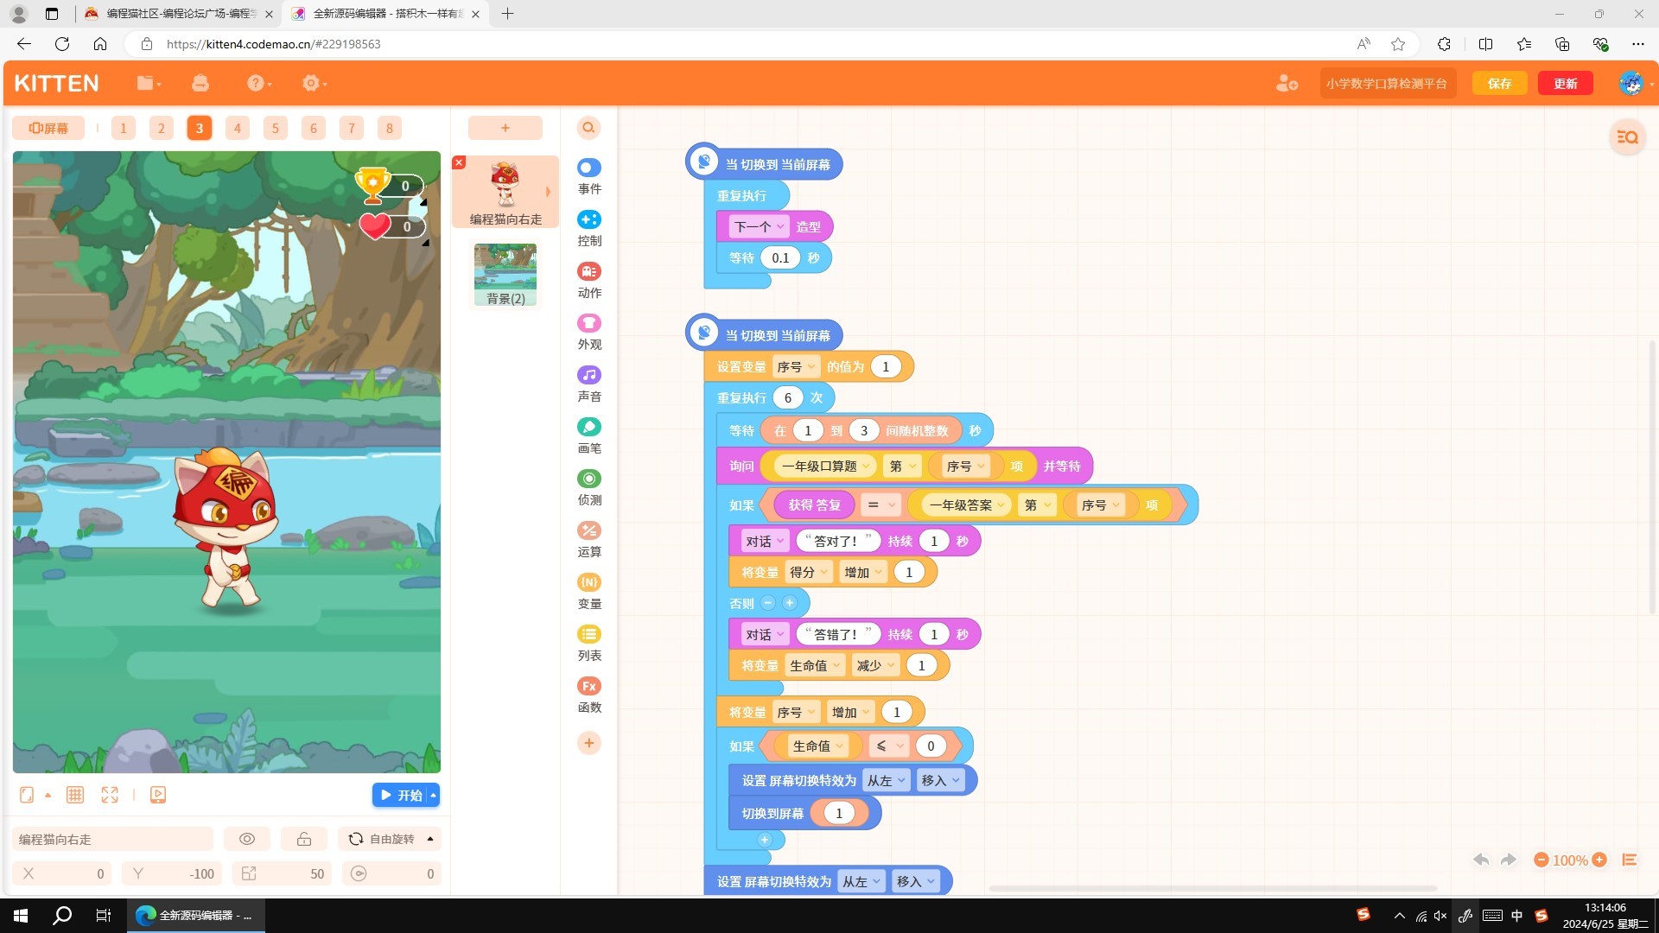Open the ≤ comparison operator dropdown
Viewport: 1659px width, 933px height.
click(888, 746)
